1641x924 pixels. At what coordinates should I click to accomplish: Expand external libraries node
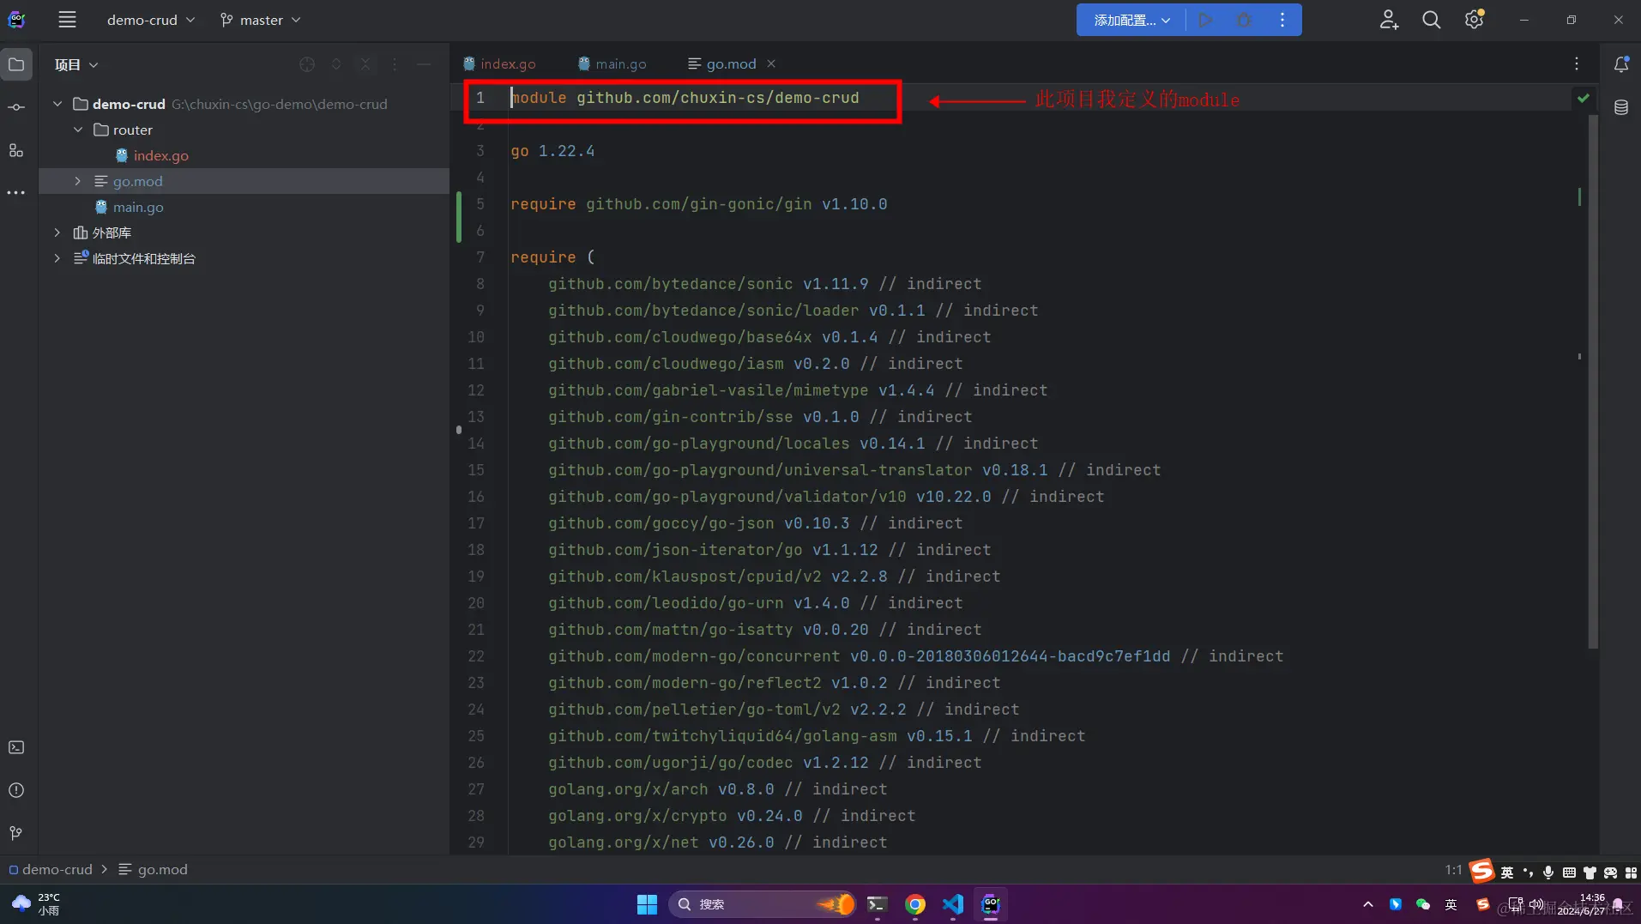[57, 233]
